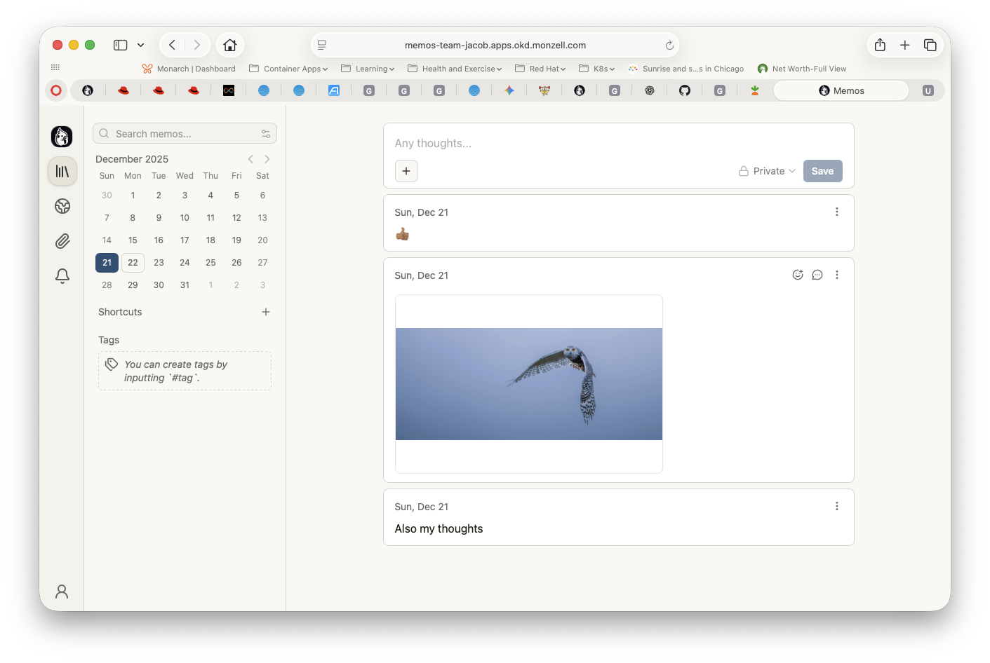Open the Attachments paperclip icon
Image resolution: width=990 pixels, height=663 pixels.
pos(62,241)
